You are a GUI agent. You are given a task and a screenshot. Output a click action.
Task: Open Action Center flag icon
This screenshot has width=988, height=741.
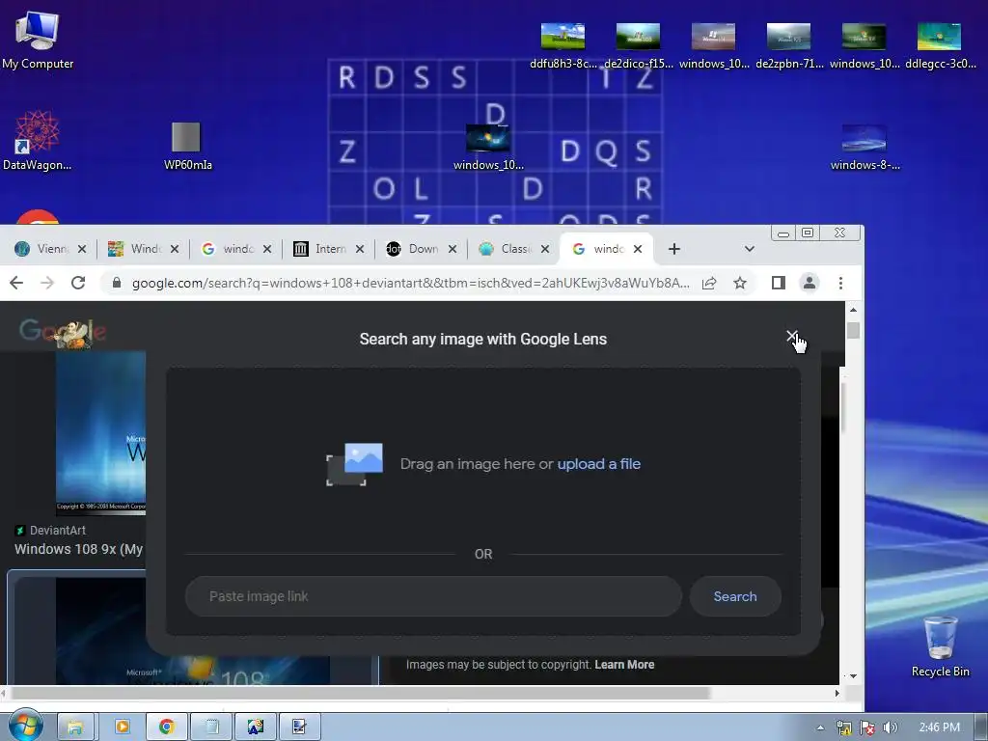click(x=867, y=727)
